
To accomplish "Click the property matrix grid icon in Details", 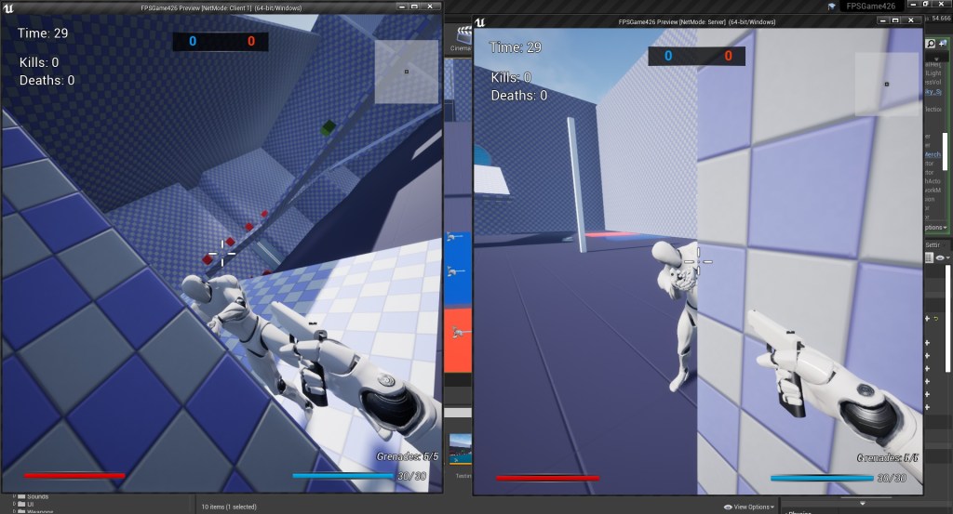I will pyautogui.click(x=928, y=257).
